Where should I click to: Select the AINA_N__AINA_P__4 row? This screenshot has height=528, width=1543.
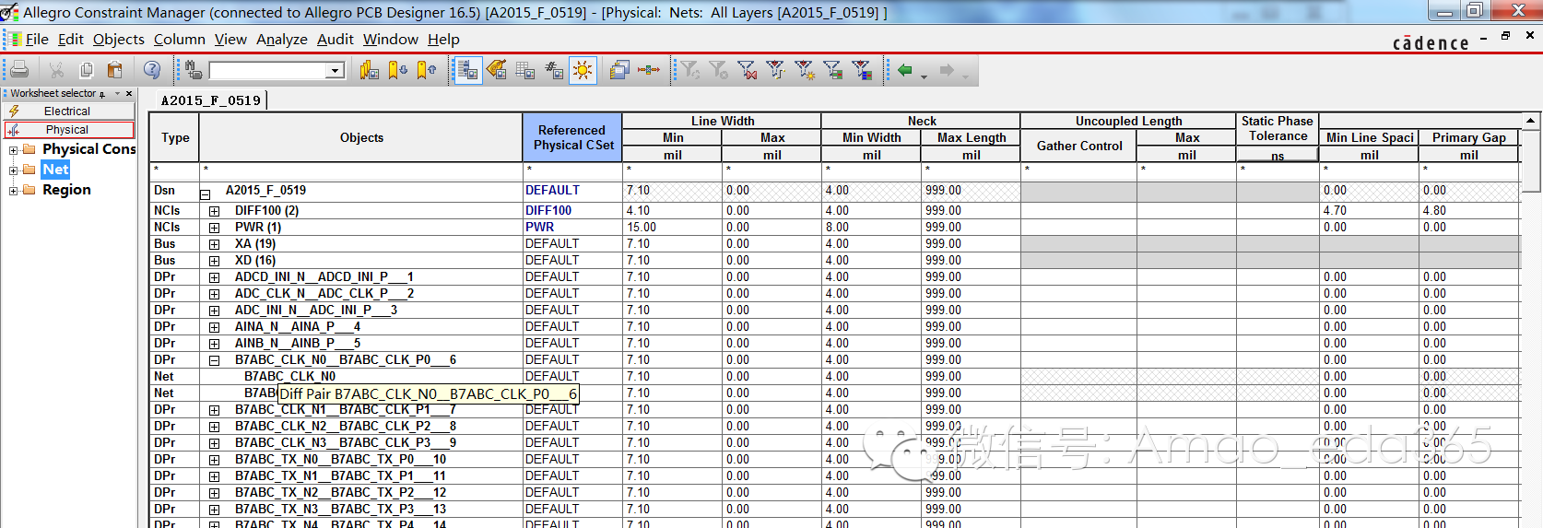pyautogui.click(x=298, y=327)
